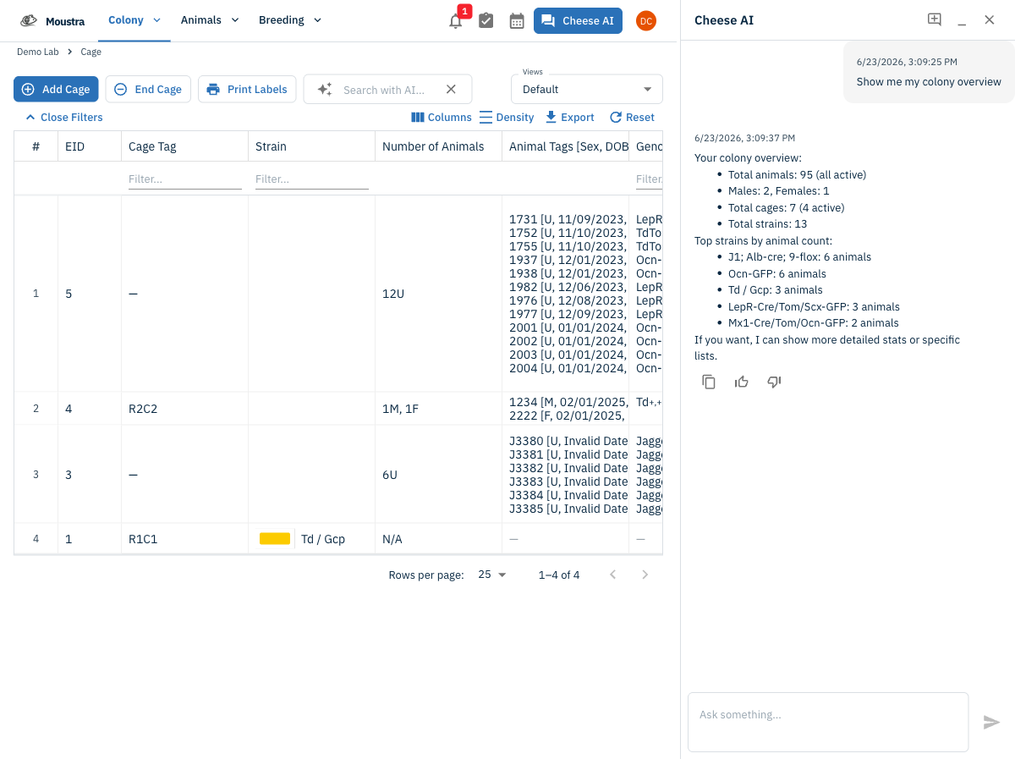Give thumbs up to AI response
This screenshot has height=759, width=1015.
(742, 382)
